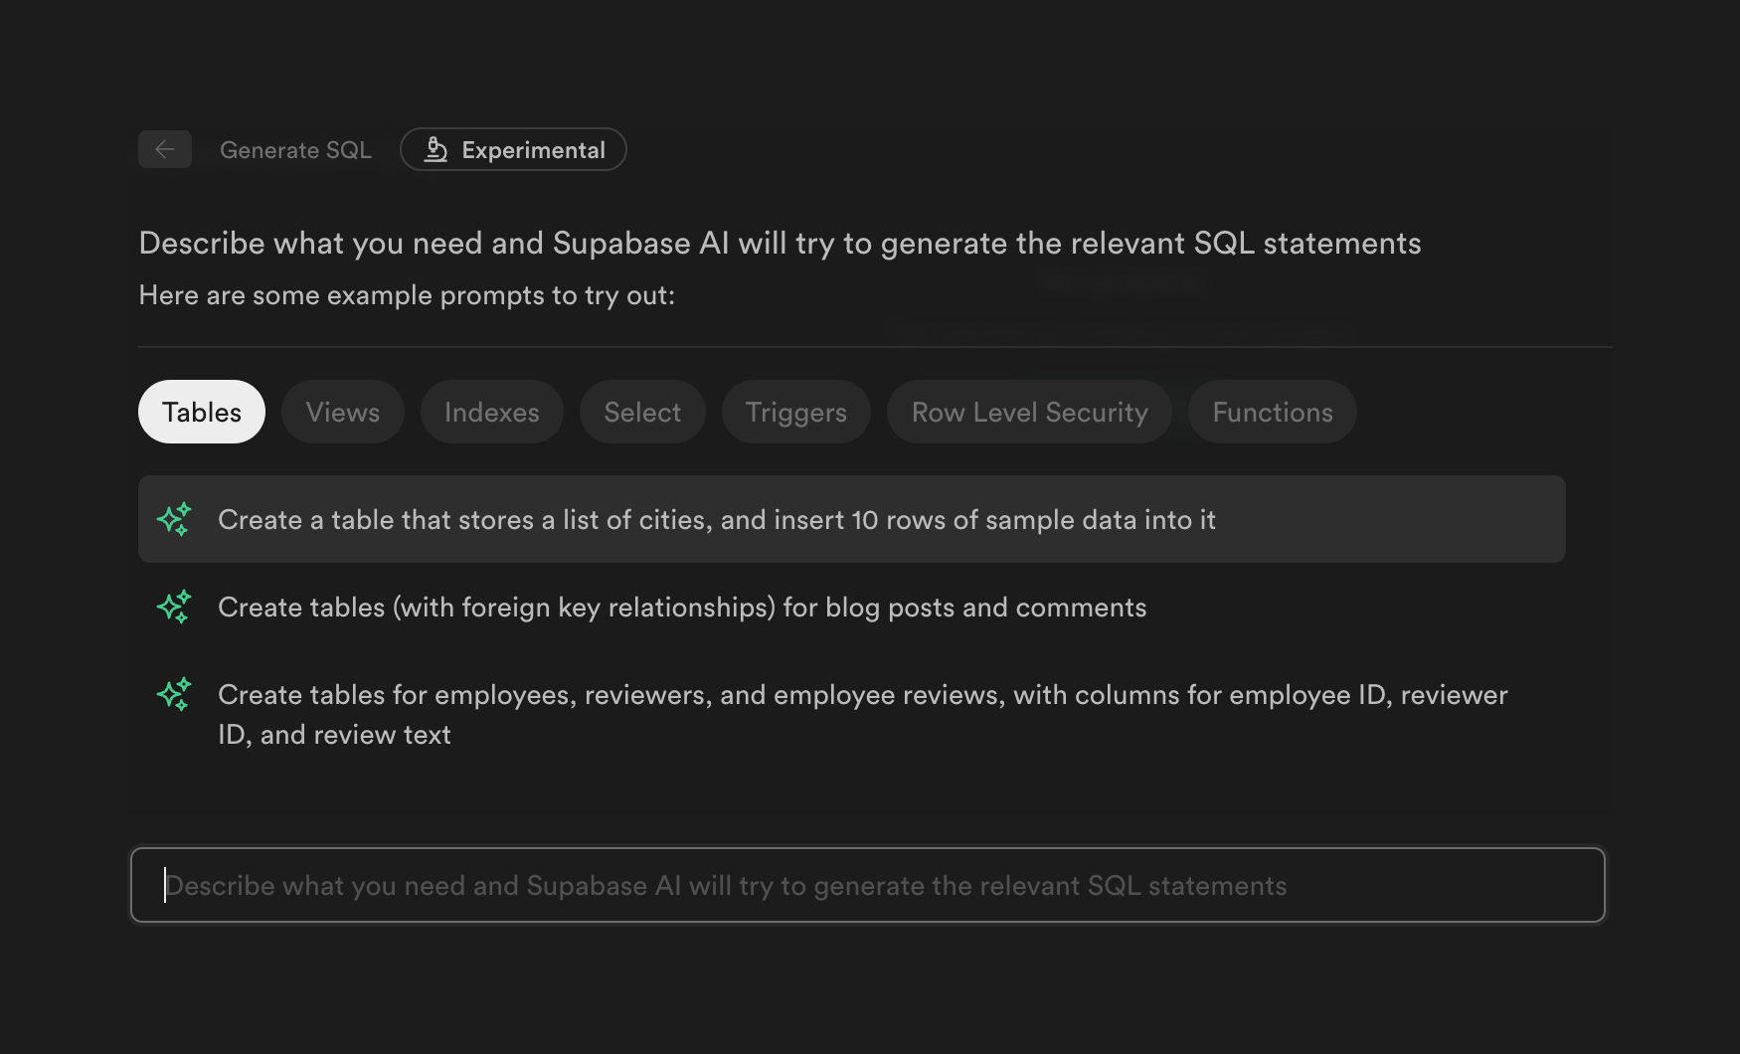The width and height of the screenshot is (1740, 1054).
Task: View the Triggers examples
Action: [795, 412]
